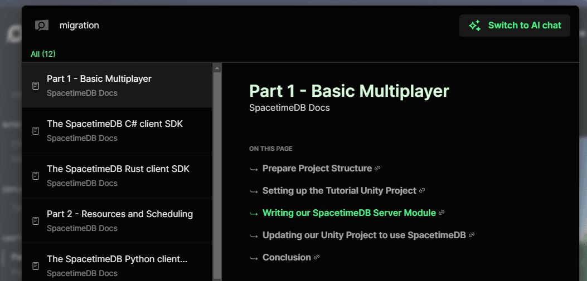Viewport: 587px width, 281px height.
Task: Click "SpacetimeDB Docs" under Part 2 result
Action: tap(82, 228)
